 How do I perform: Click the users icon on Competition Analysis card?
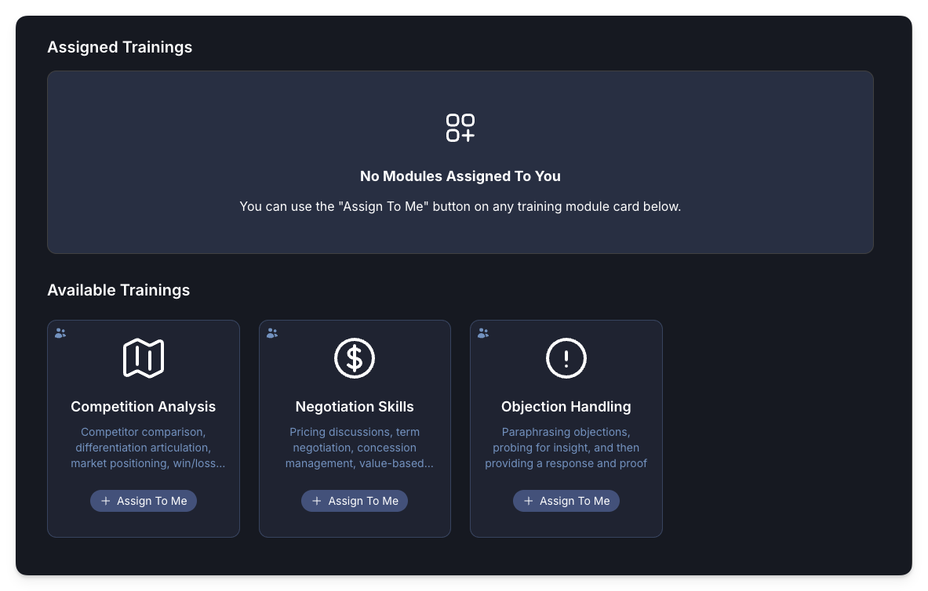pos(60,332)
